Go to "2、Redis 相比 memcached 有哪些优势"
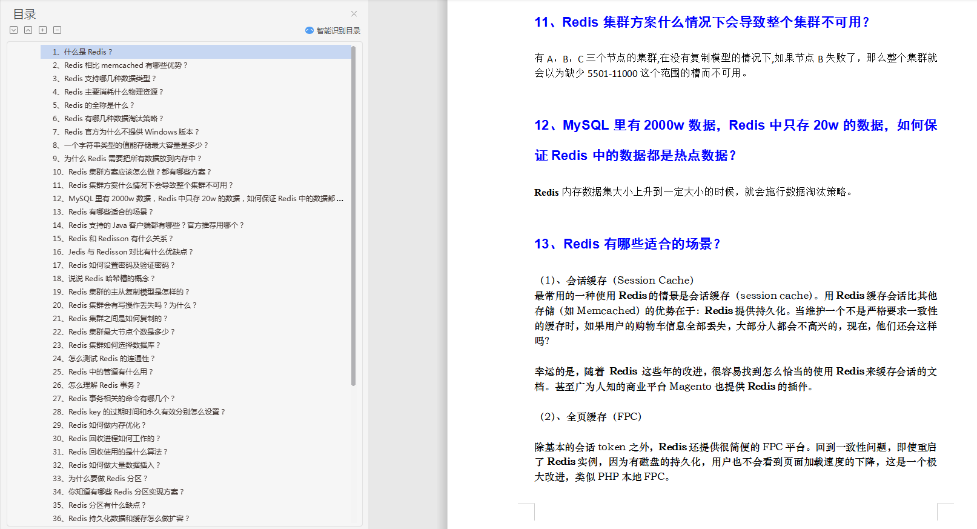This screenshot has height=529, width=977. 121,65
